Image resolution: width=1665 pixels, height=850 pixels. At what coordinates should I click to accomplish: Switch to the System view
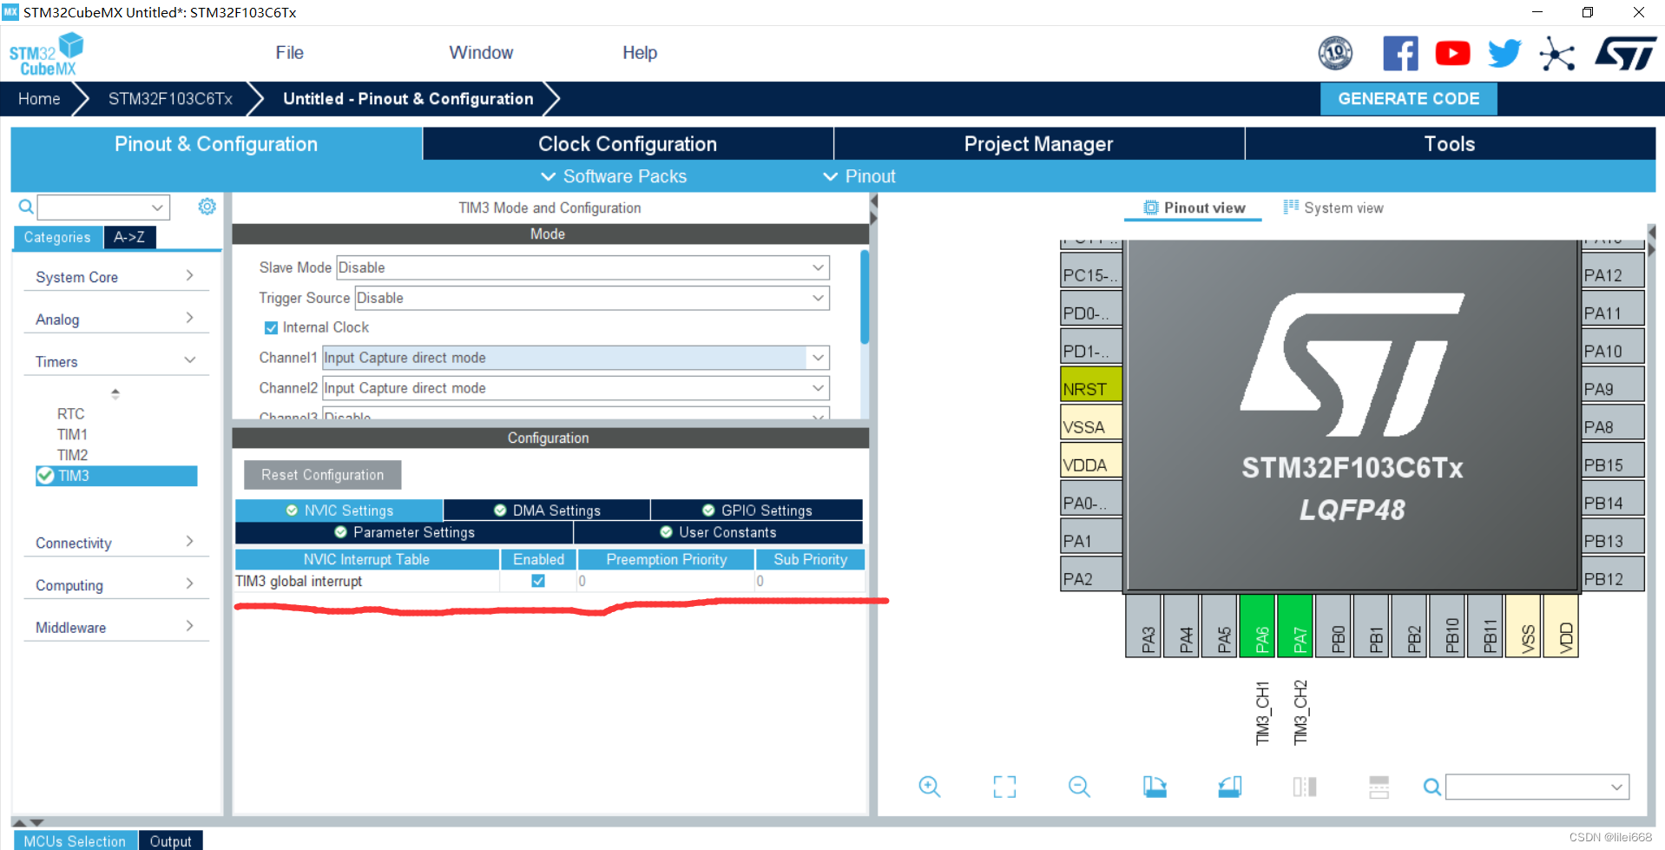pyautogui.click(x=1333, y=208)
